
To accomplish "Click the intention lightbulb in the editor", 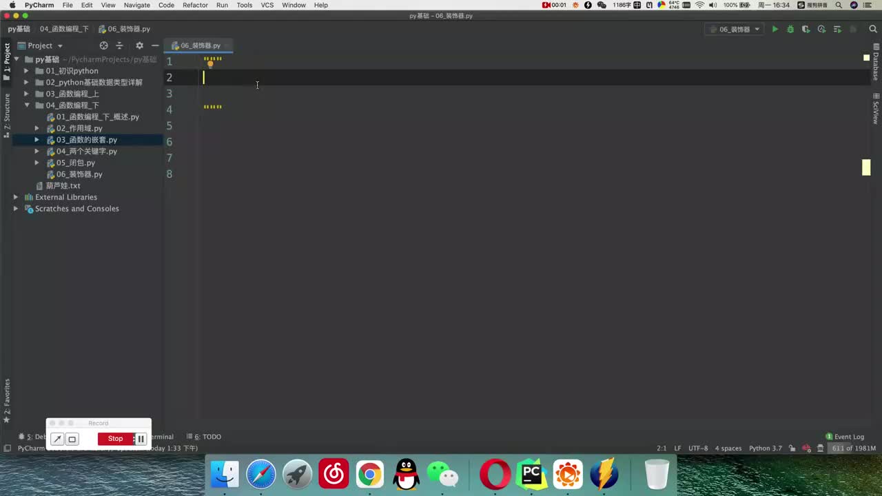I will (210, 64).
